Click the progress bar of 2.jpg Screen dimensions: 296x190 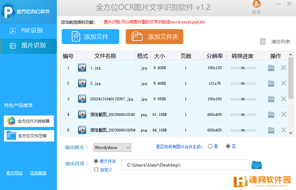(243, 83)
